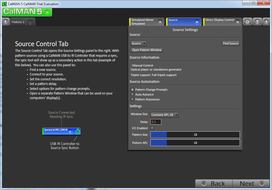Click 'Connect to your source.' bullet text
Image resolution: width=272 pixels, height=190 pixels.
(47, 74)
